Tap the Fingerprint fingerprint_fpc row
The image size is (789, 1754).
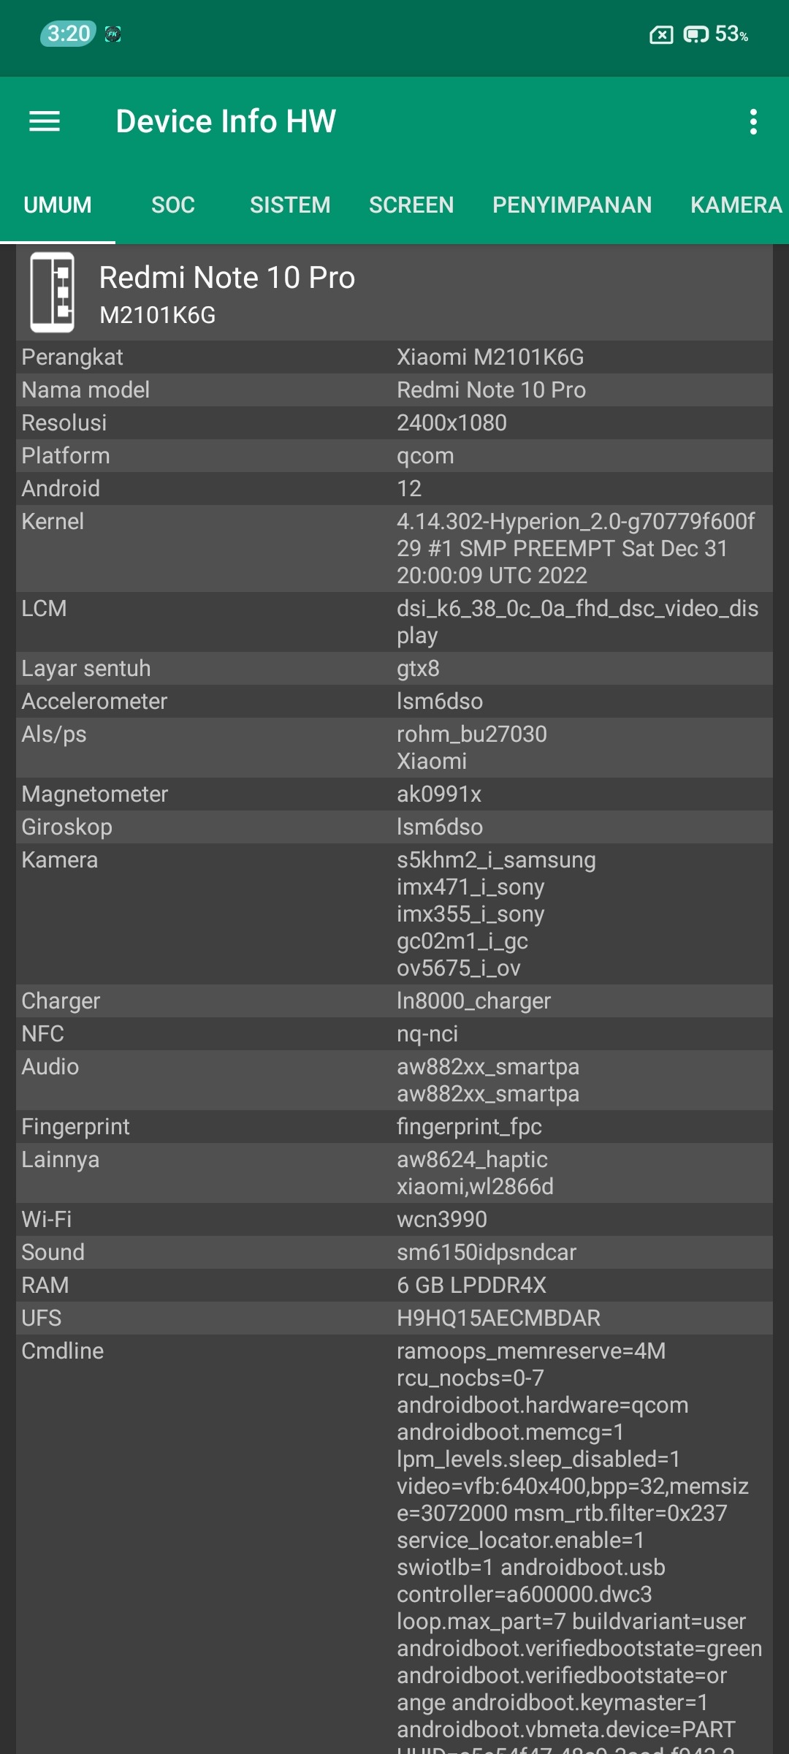pyautogui.click(x=394, y=1126)
